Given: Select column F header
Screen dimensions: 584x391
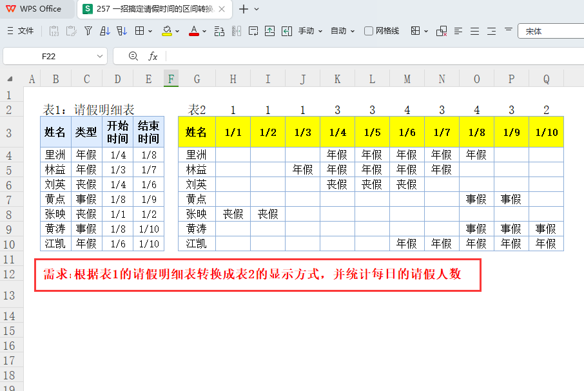Looking at the screenshot, I should coord(171,79).
